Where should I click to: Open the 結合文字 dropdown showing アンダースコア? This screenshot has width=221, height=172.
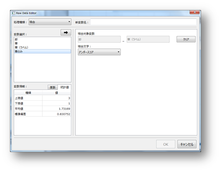99,52
